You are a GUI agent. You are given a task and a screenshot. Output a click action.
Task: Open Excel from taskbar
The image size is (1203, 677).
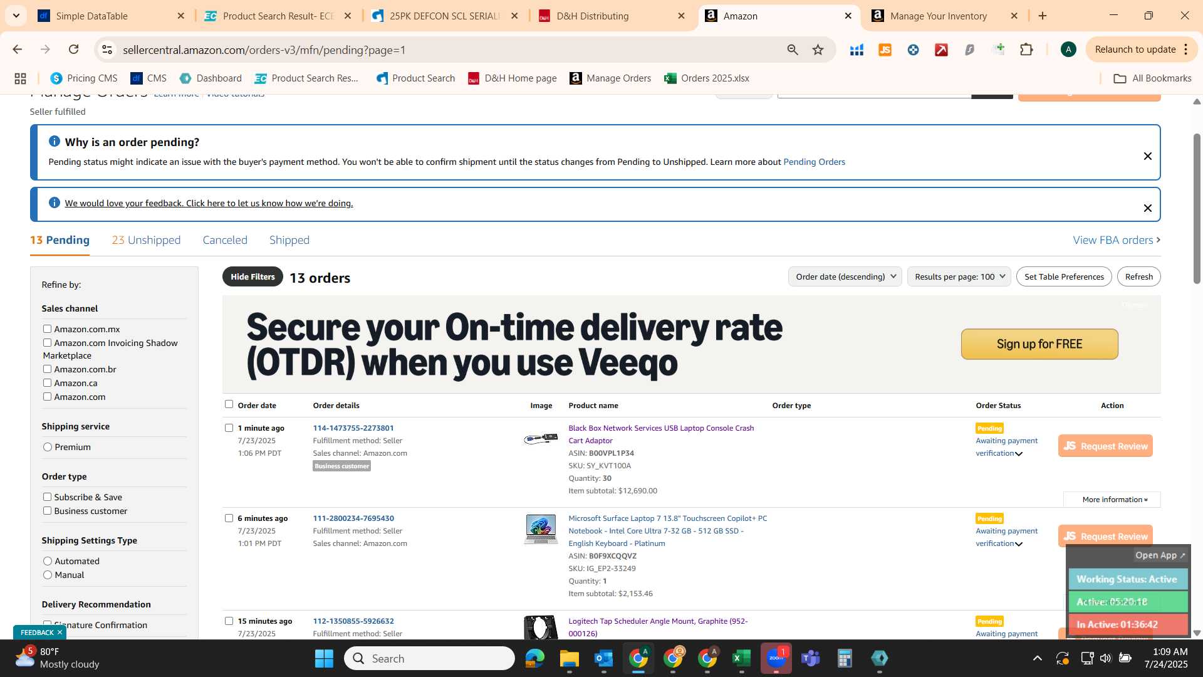pyautogui.click(x=741, y=658)
